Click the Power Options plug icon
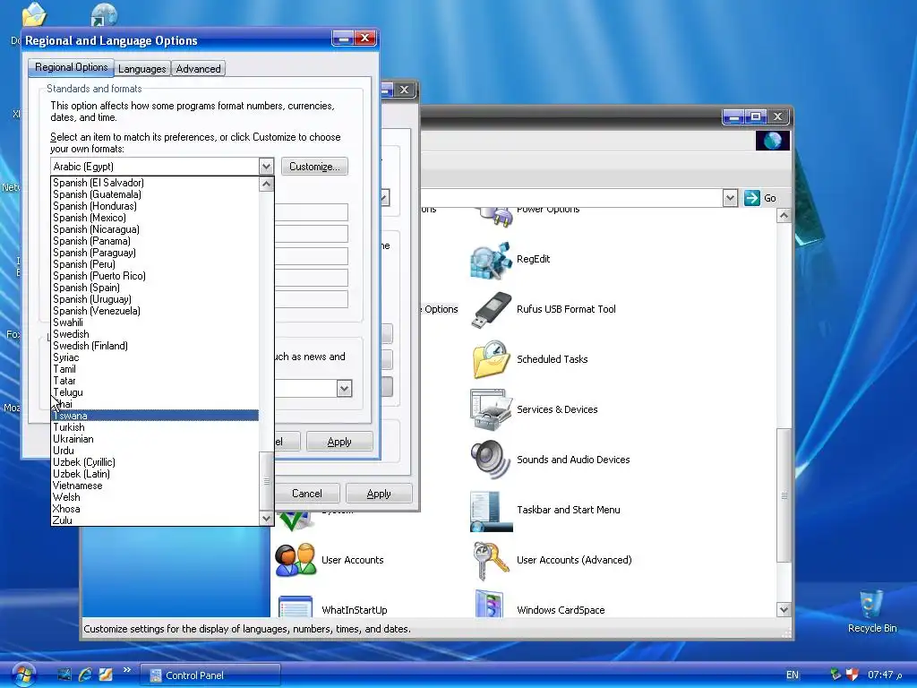Image resolution: width=917 pixels, height=688 pixels. coord(494,217)
